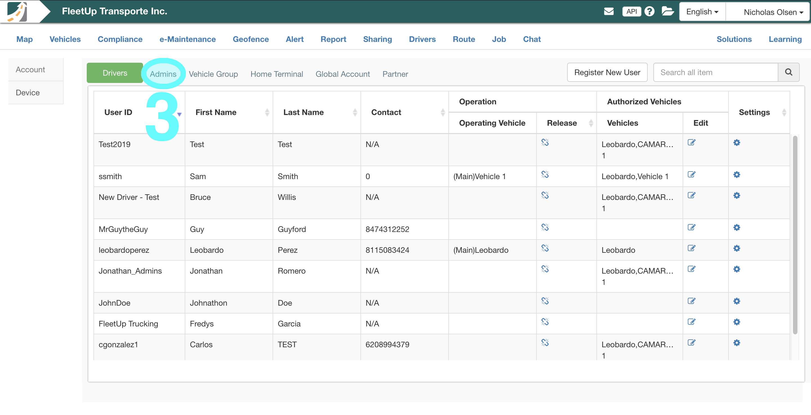The width and height of the screenshot is (811, 415).
Task: Select Device in the left sidebar
Action: pos(36,93)
